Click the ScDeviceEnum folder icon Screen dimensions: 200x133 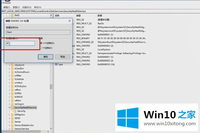point(12,72)
